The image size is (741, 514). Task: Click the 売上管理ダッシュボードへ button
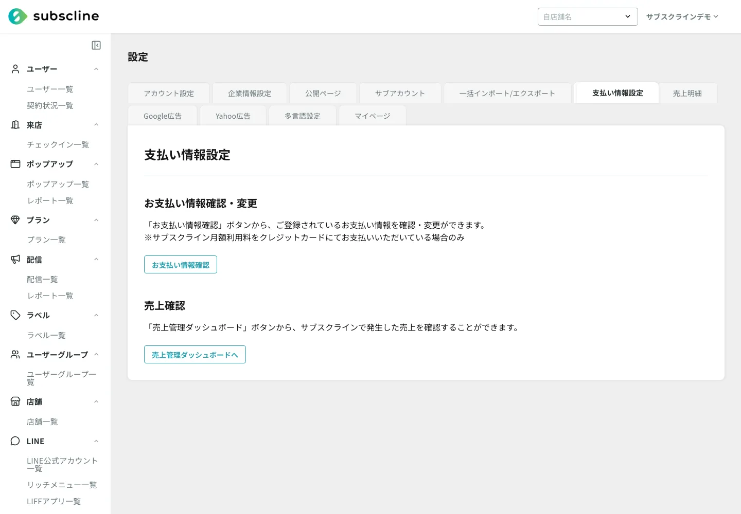pyautogui.click(x=195, y=355)
